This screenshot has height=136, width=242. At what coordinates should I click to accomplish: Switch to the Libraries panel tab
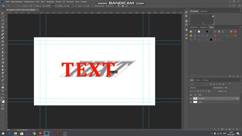tap(194, 27)
